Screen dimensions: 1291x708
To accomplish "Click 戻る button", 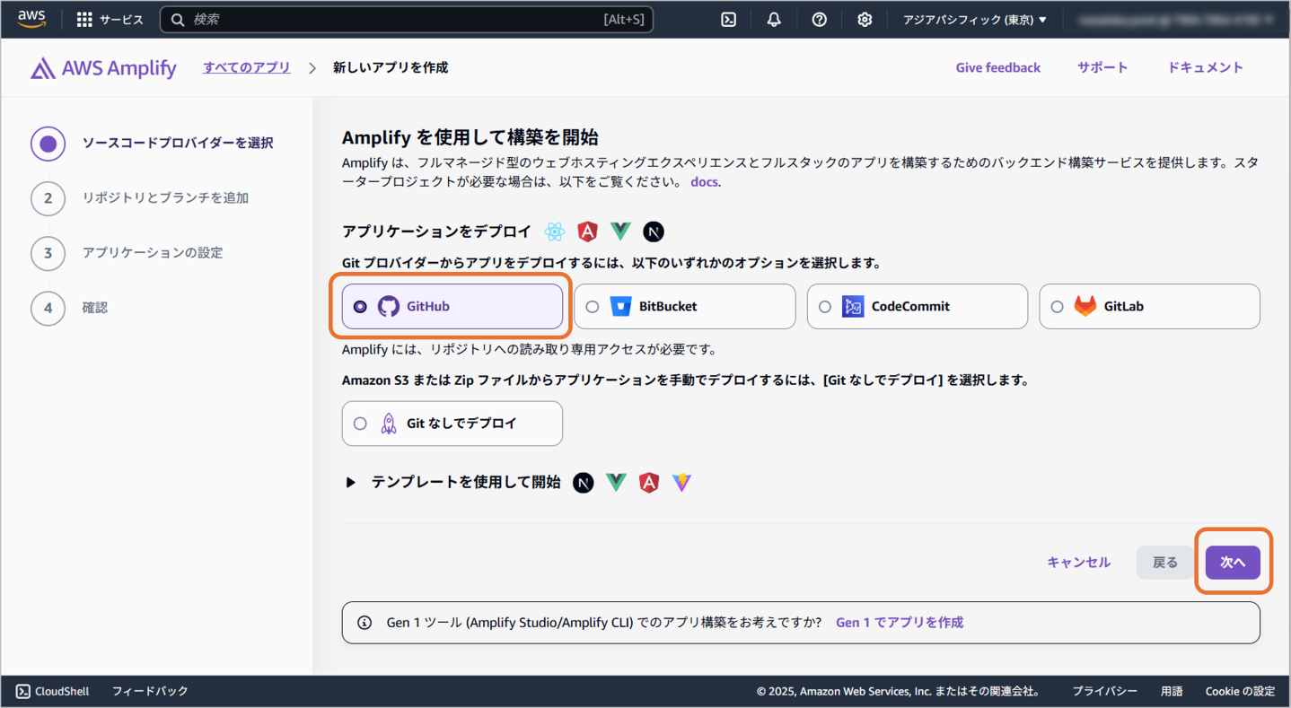I will (x=1165, y=563).
